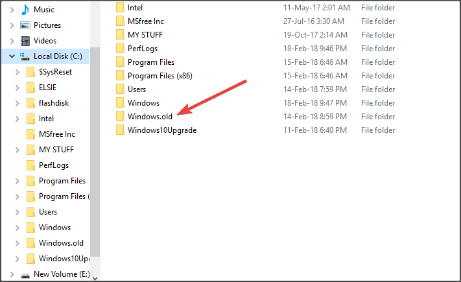Click the $SysReset folder icon in tree
The width and height of the screenshot is (461, 282).
[30, 72]
